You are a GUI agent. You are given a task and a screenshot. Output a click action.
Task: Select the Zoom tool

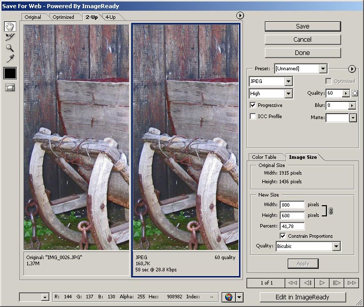point(10,48)
